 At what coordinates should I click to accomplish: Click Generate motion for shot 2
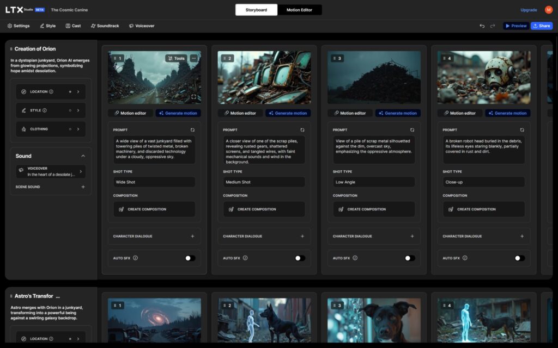[288, 113]
